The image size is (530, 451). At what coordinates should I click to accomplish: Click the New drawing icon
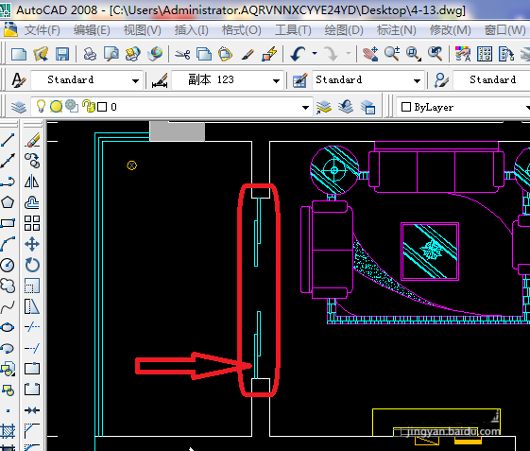[19, 54]
